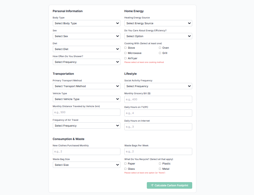The image size is (254, 195).
Task: Focus the Monthly Grocery Bill field
Action: point(158,99)
